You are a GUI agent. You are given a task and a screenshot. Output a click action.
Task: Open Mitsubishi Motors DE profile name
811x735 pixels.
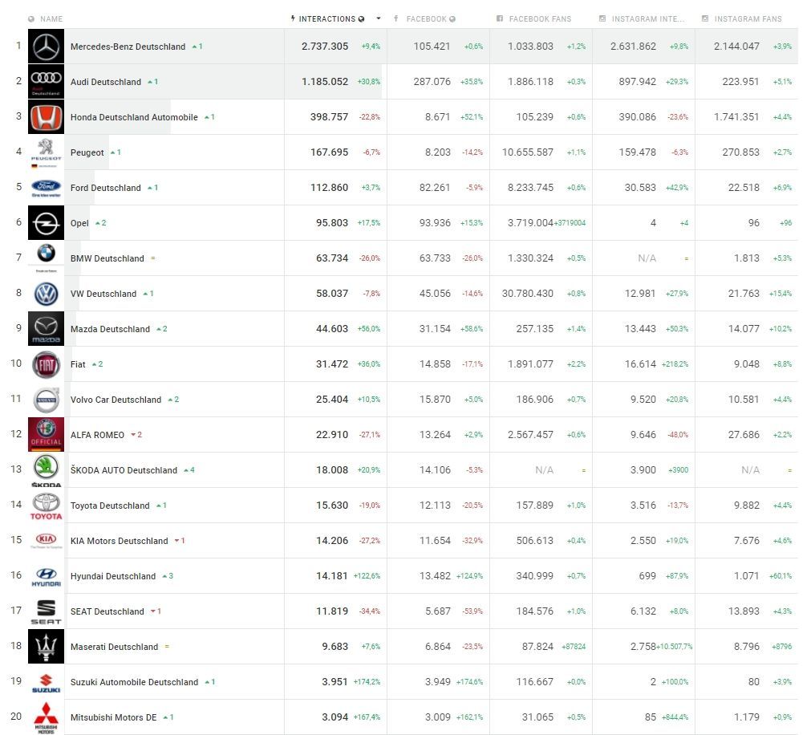113,717
